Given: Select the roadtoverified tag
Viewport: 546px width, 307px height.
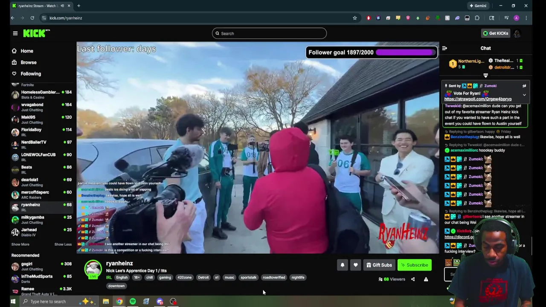Looking at the screenshot, I should click(274, 278).
